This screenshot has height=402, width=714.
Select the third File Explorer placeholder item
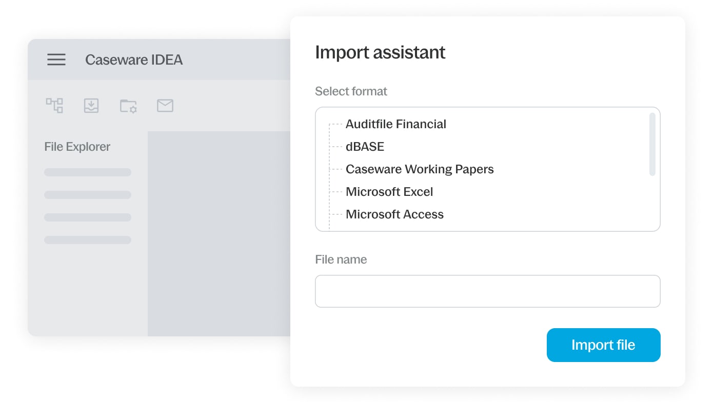coord(88,217)
